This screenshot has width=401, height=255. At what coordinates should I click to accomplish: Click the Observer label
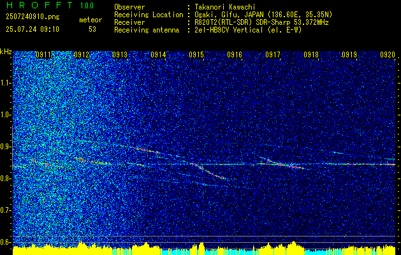tap(129, 7)
